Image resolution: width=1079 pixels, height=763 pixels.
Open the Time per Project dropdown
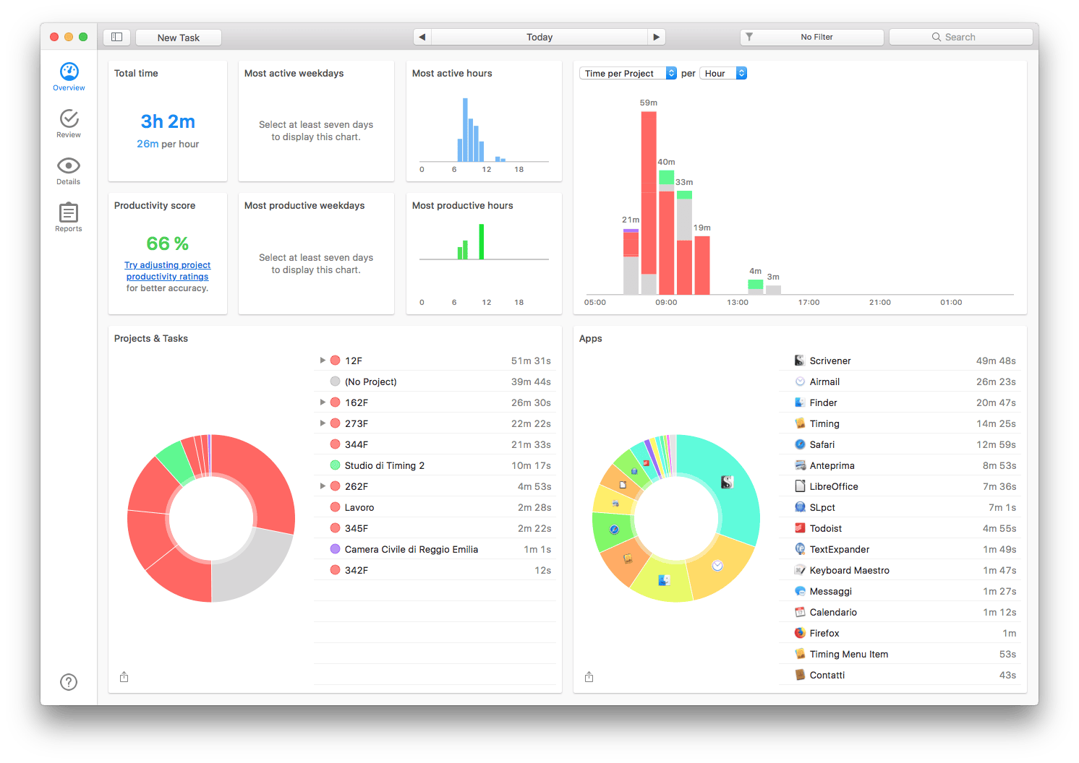628,73
